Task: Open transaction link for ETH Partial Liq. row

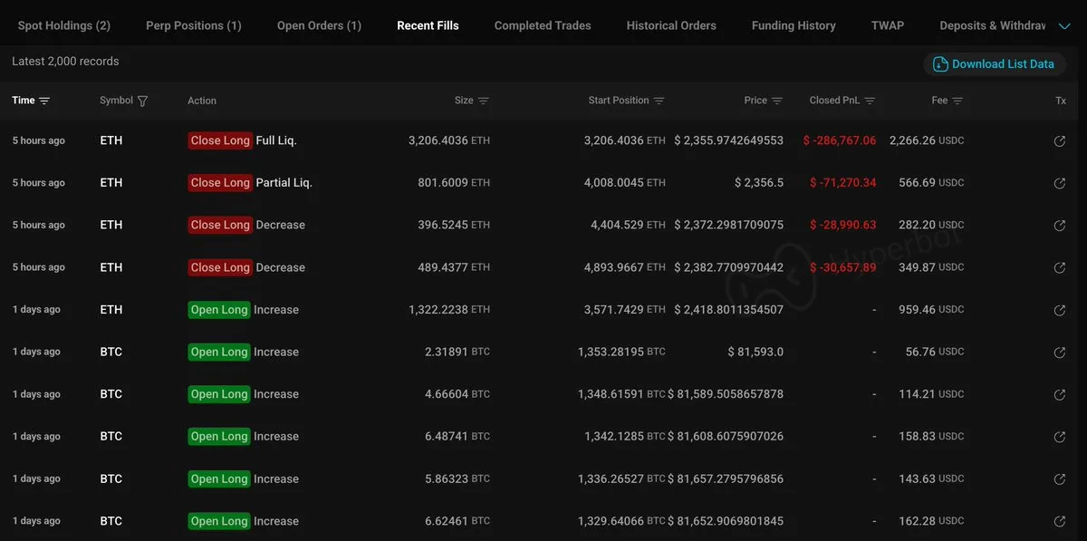Action: point(1060,183)
